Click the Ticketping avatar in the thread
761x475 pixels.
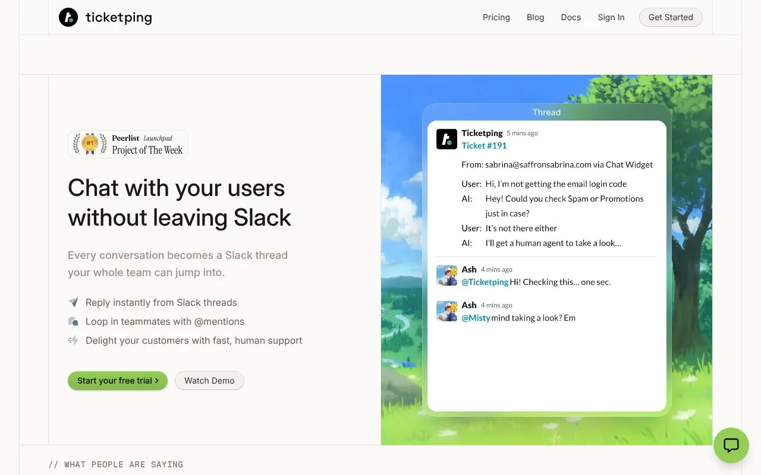[x=446, y=139]
